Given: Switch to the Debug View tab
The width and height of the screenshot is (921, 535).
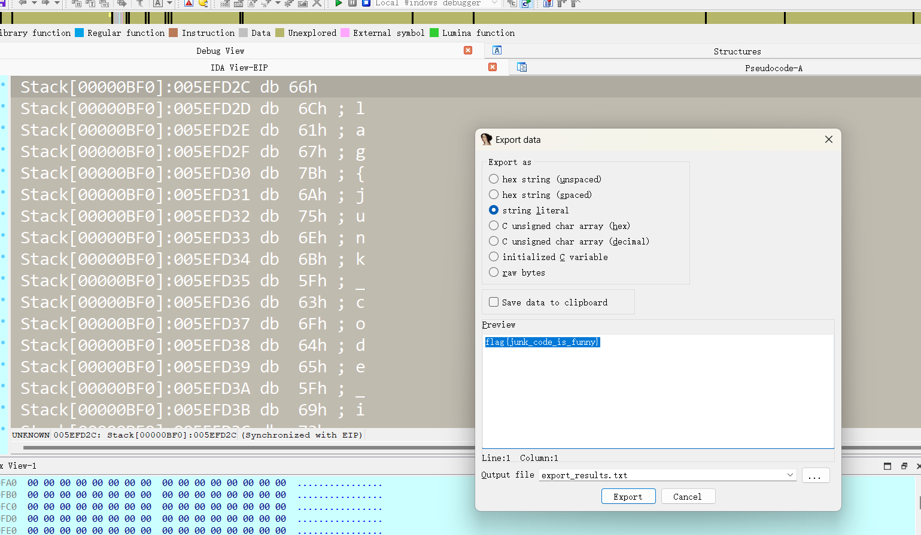Looking at the screenshot, I should coord(220,51).
